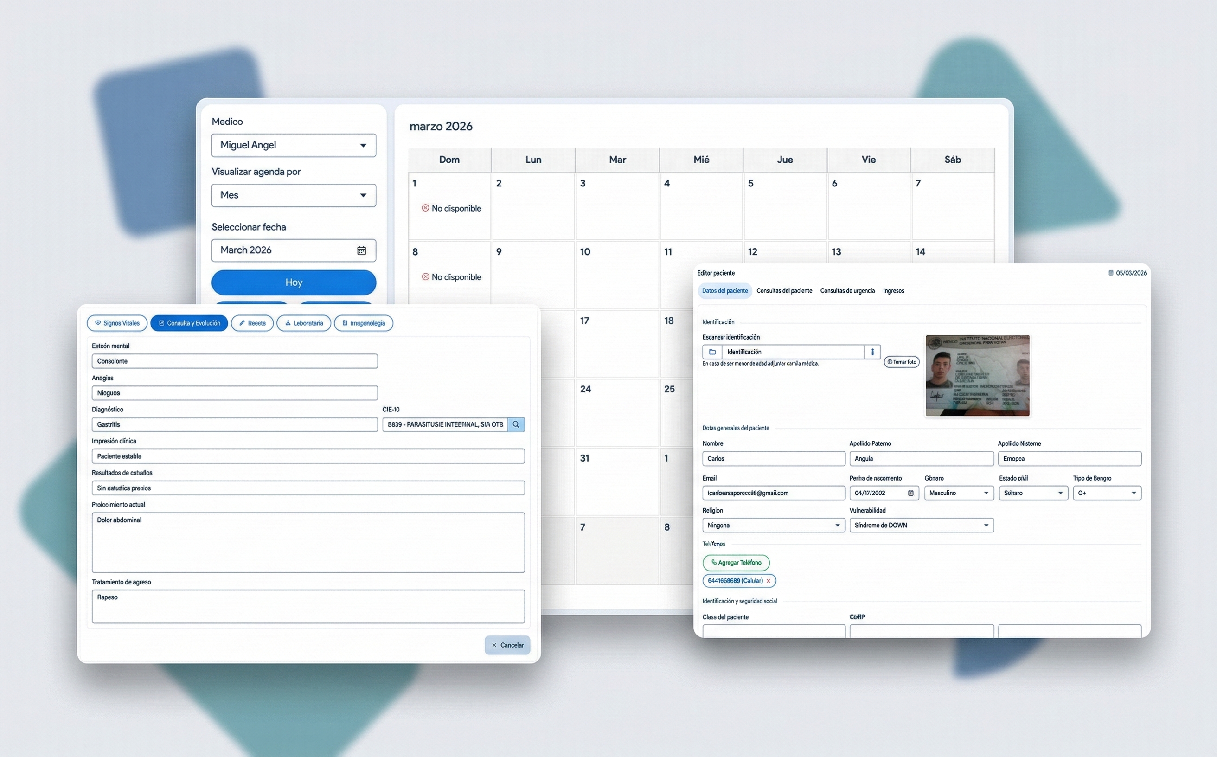
Task: Open the folder icon beside the Identificación field
Action: point(713,352)
